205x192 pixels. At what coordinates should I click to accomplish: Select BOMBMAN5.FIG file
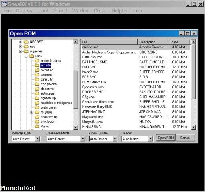click(135, 82)
